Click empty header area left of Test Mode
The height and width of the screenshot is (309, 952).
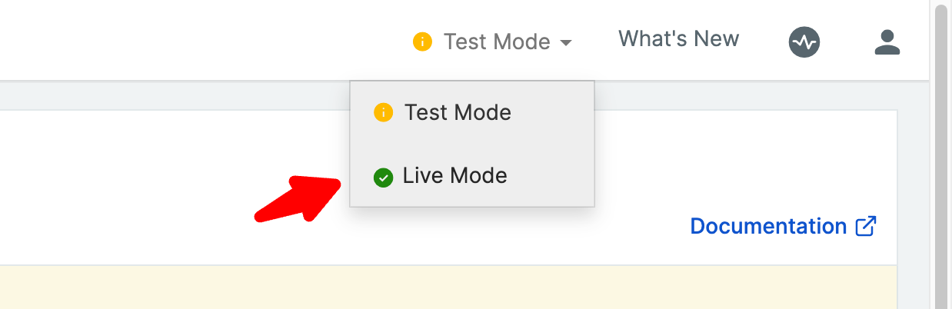pyautogui.click(x=200, y=40)
